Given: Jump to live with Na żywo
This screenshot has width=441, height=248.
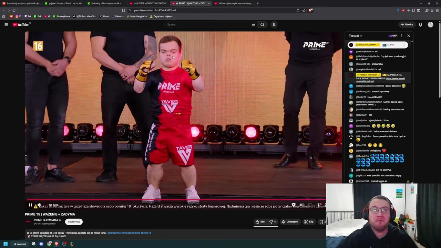Looking at the screenshot, I should coord(53,205).
